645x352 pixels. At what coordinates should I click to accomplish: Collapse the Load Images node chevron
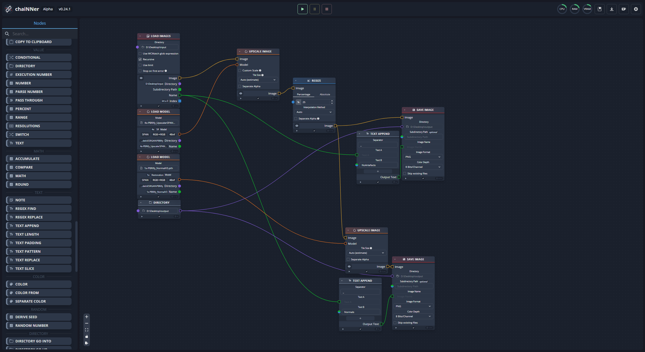(x=140, y=36)
